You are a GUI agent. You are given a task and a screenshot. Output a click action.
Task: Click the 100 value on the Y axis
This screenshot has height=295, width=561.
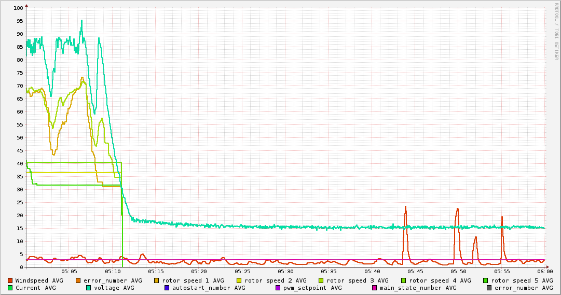pos(18,8)
